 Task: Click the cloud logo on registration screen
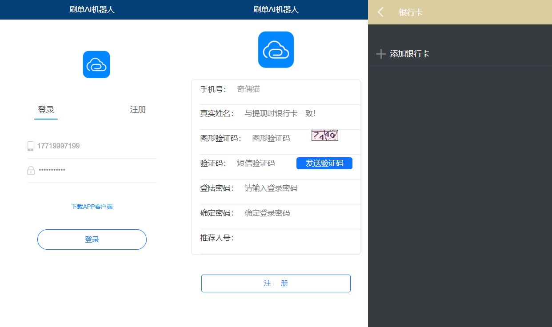click(276, 50)
